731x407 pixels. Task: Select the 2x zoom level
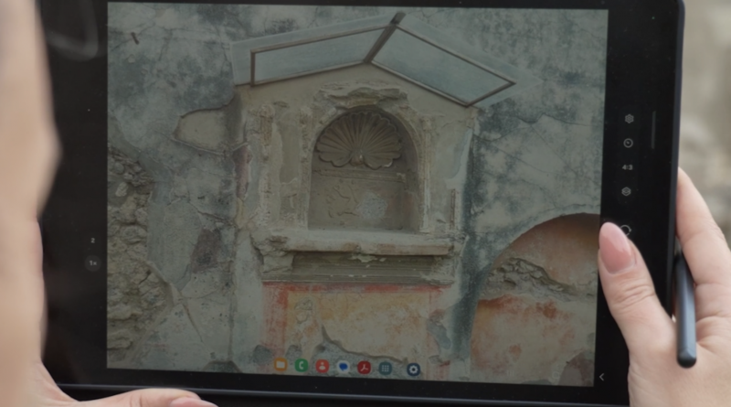92,241
